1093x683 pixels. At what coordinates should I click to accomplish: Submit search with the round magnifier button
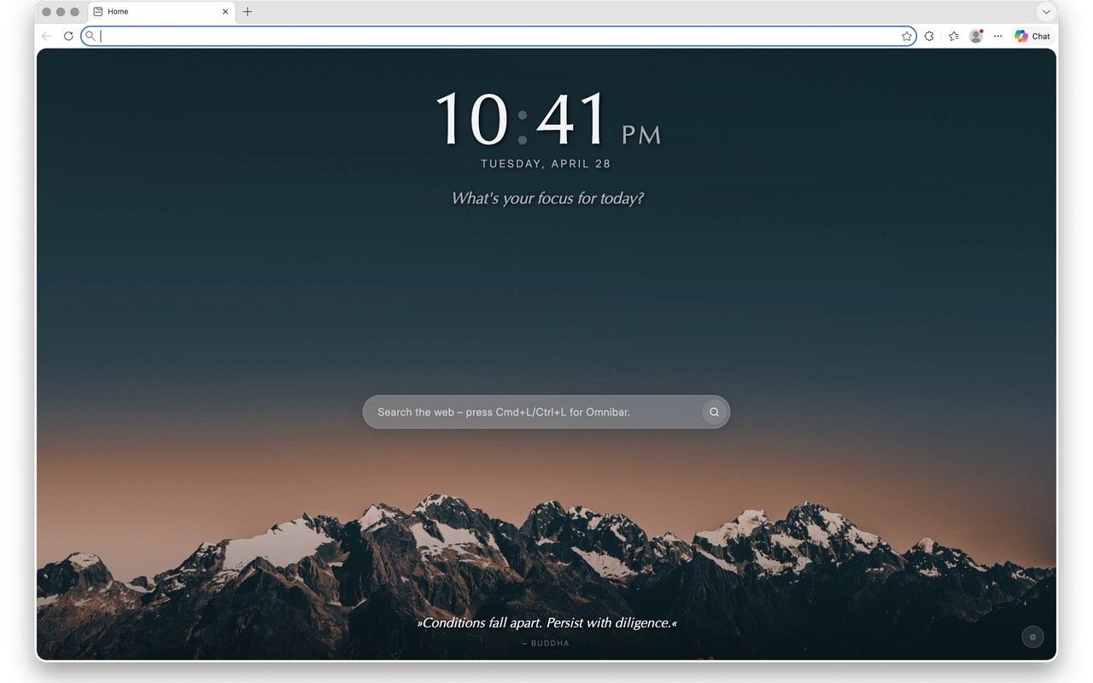pos(714,412)
